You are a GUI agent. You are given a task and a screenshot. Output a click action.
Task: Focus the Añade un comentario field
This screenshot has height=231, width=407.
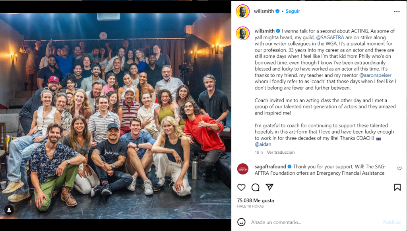pyautogui.click(x=315, y=222)
